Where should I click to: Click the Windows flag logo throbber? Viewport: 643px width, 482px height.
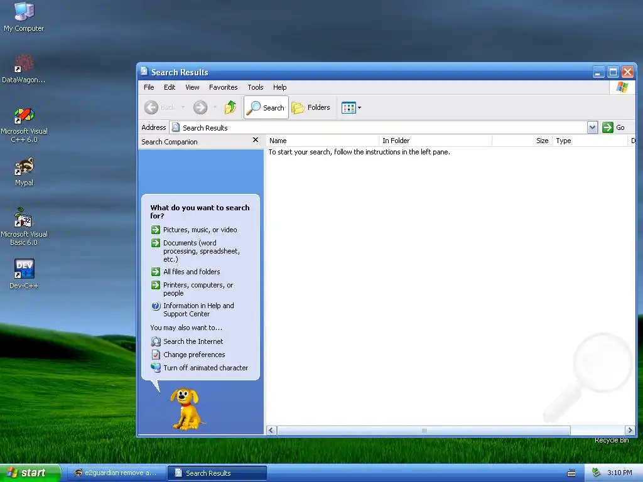(x=622, y=87)
